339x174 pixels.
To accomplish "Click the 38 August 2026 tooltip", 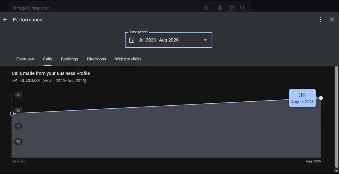I will (302, 98).
